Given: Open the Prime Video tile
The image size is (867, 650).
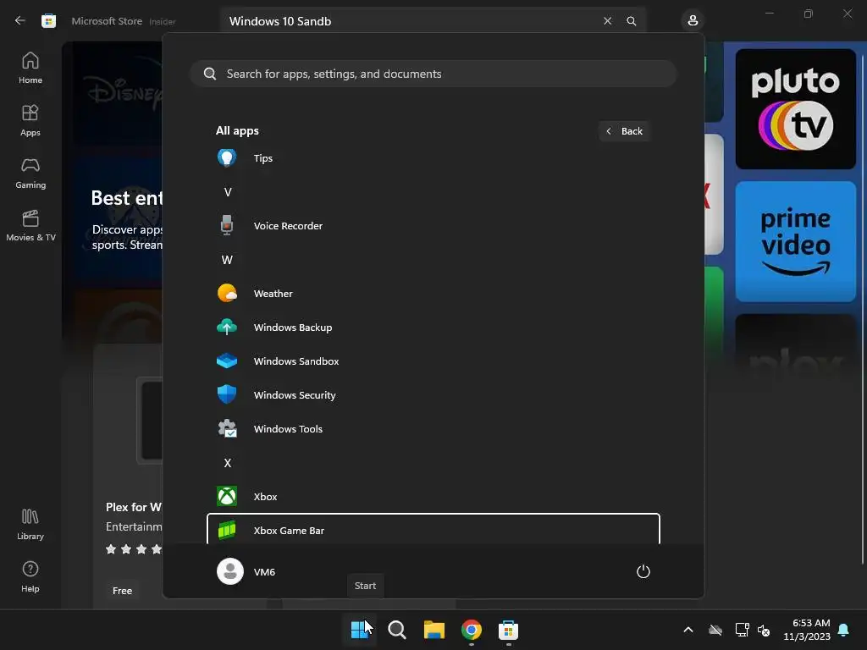Looking at the screenshot, I should 795,241.
